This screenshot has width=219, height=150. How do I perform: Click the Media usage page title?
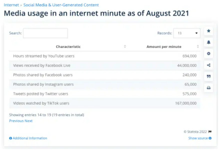point(96,13)
